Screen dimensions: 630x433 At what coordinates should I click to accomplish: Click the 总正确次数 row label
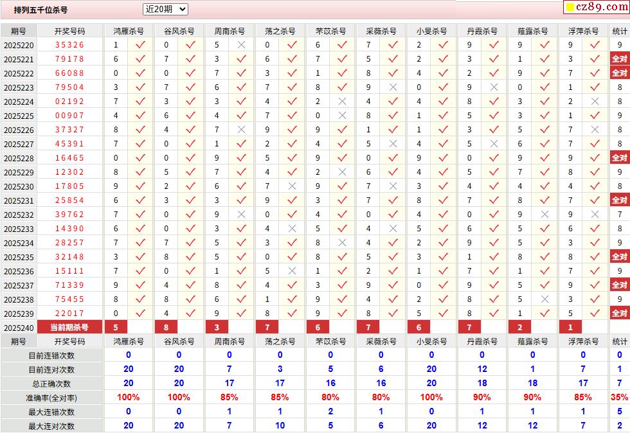51,384
